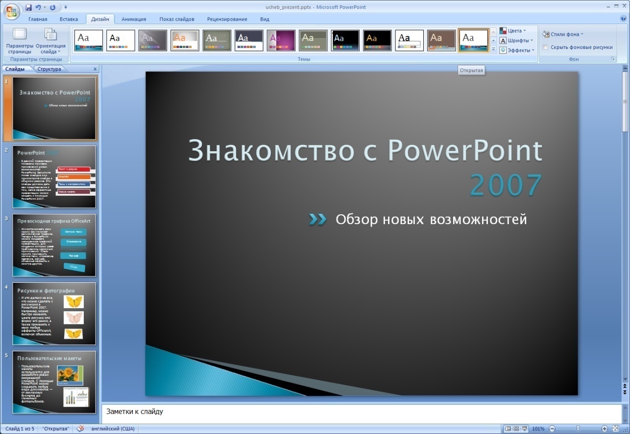Image resolution: width=630 pixels, height=434 pixels.
Task: Open PowerPoint help question mark icon
Action: (623, 19)
